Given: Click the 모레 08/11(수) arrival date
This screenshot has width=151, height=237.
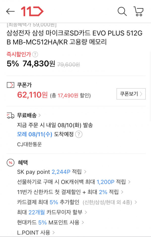Looking at the screenshot, I should tap(35, 134).
